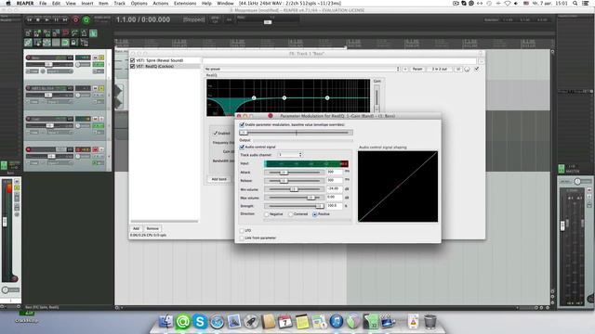Click the go to project end button

click(x=65, y=19)
